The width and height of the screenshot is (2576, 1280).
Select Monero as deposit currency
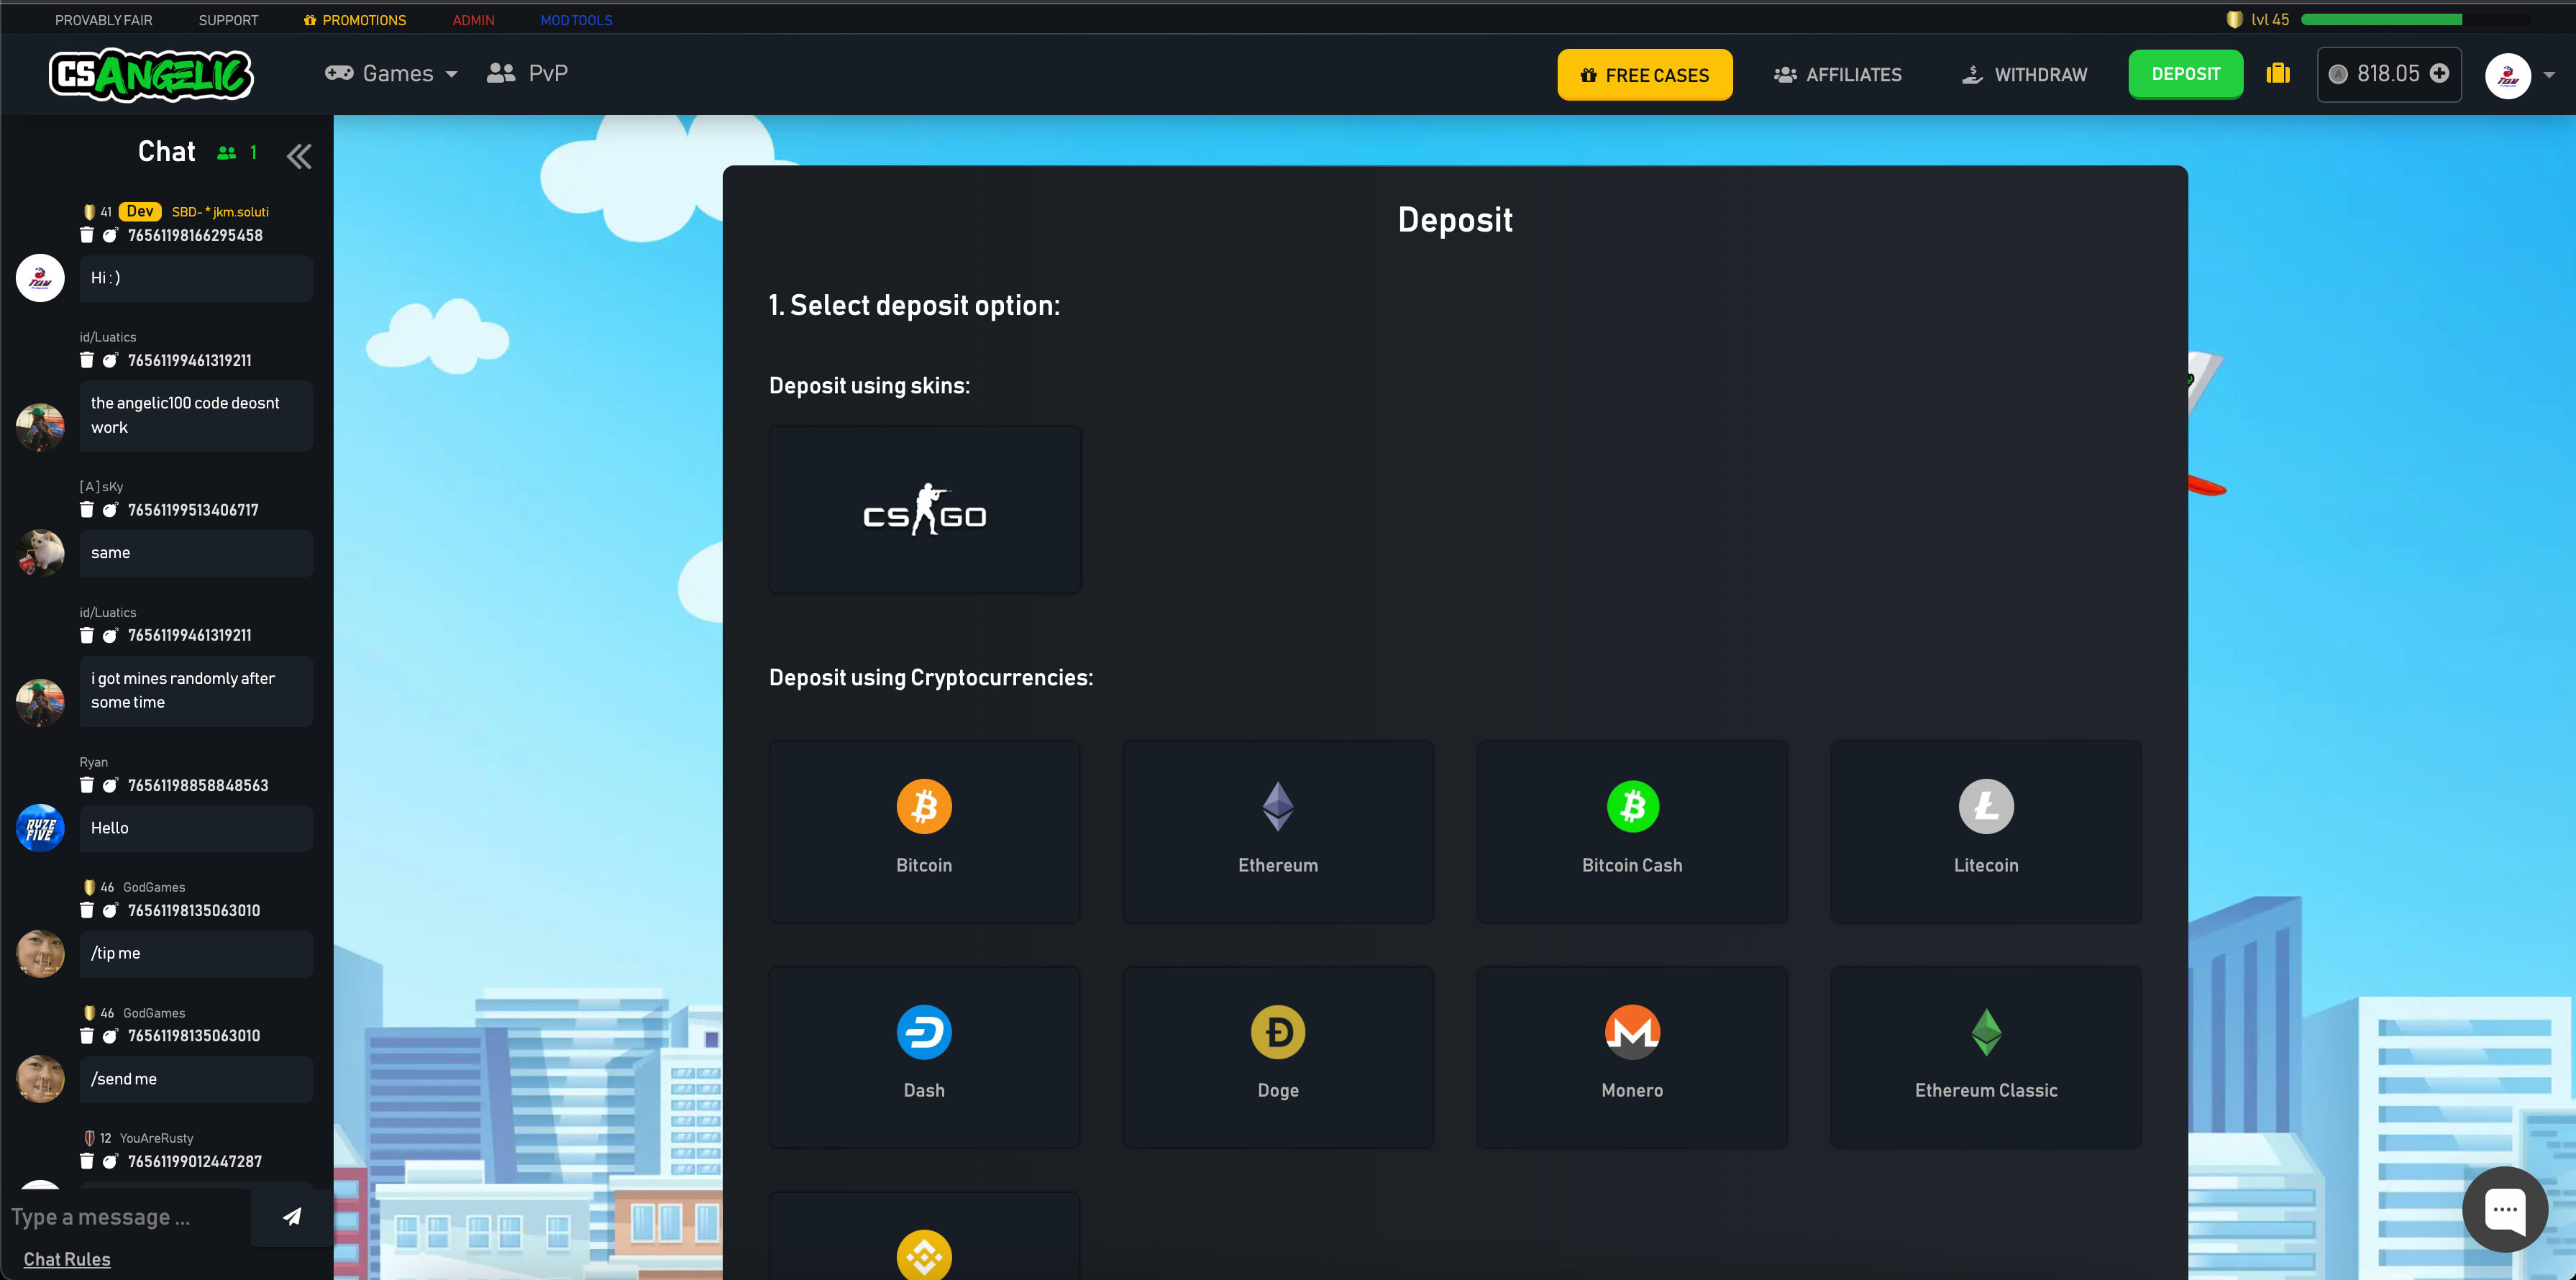point(1631,1055)
